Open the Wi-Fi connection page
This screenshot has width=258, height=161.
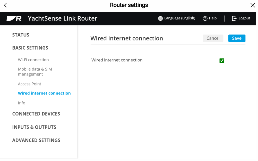pyautogui.click(x=33, y=60)
